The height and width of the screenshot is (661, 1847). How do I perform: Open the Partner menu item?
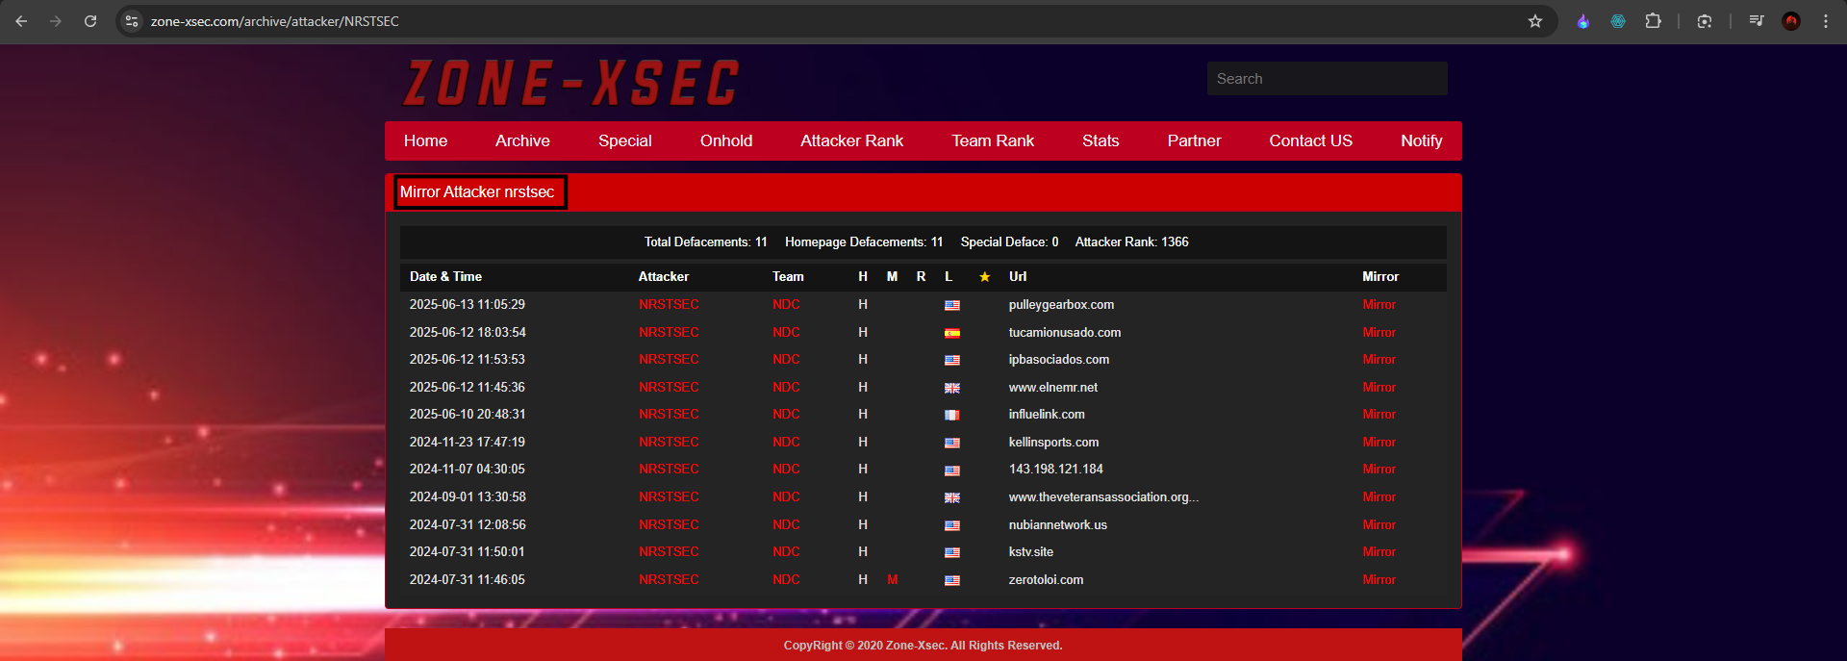tap(1194, 140)
